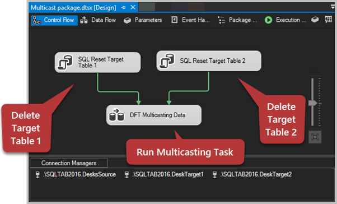Switch to the Control Flow tab
Screen dimensions: 337x204
click(x=54, y=20)
